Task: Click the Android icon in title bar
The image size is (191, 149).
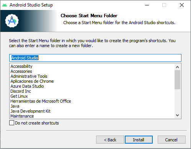Action: (5, 5)
